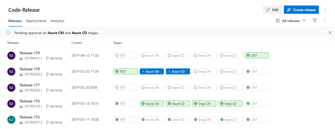This screenshot has height=129, width=335.
Task: Dismiss the pending approval banner
Action: pyautogui.click(x=330, y=33)
